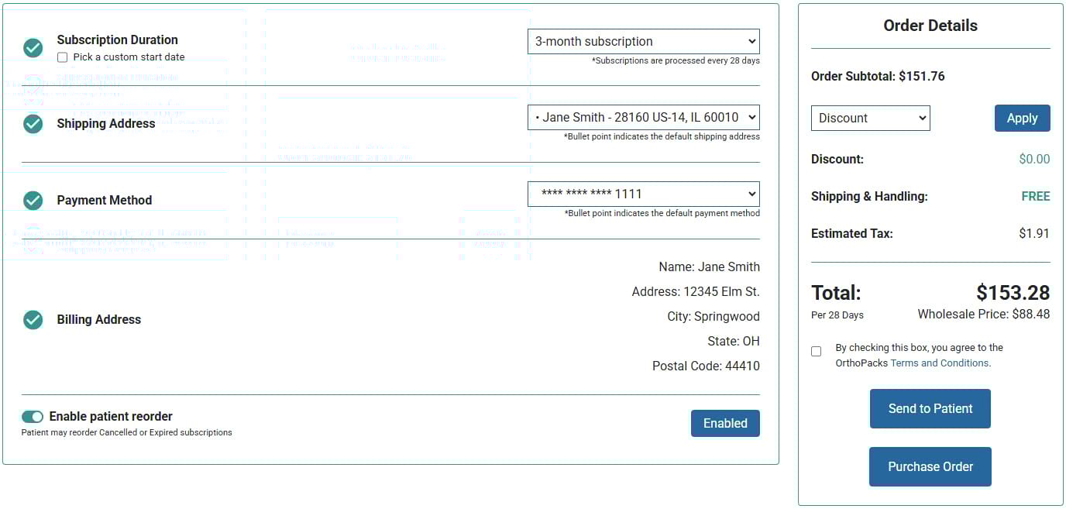1066x509 pixels.
Task: Click the Apply button for the discount
Action: 1022,118
